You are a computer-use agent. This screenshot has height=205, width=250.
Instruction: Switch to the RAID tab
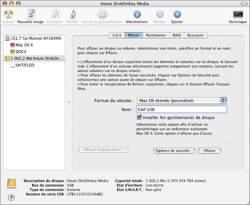pos(177,35)
